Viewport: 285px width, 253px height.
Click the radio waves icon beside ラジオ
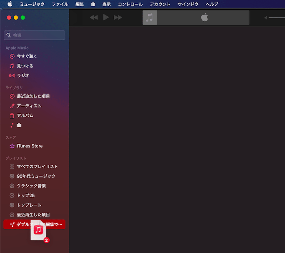[x=12, y=75]
